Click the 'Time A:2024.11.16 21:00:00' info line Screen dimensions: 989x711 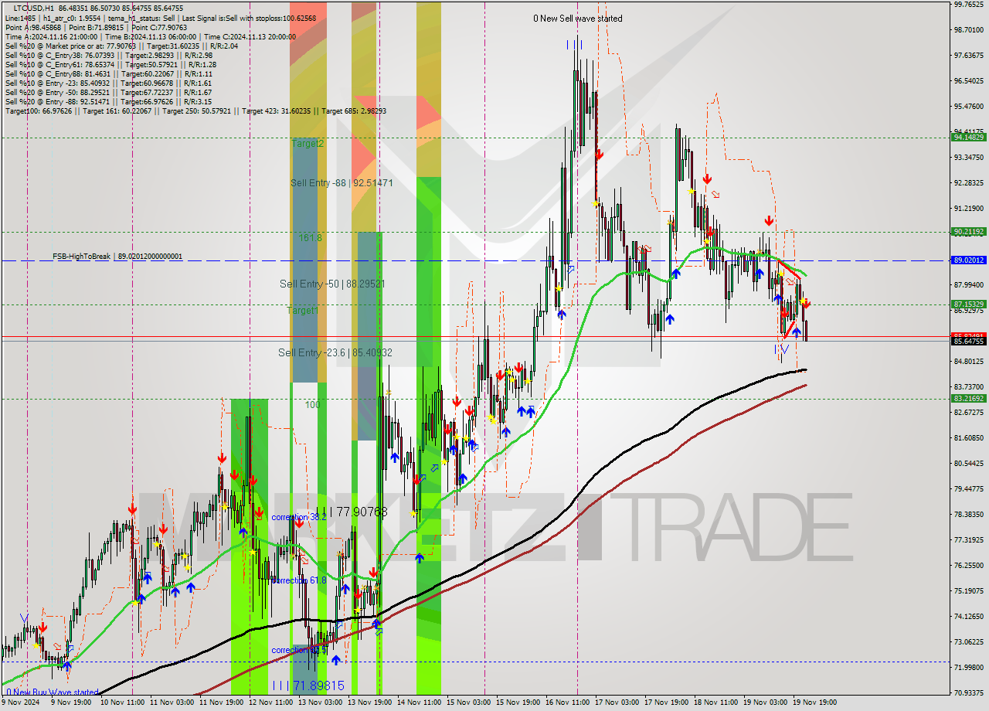151,36
